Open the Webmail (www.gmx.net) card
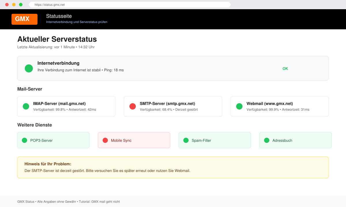346x207 pixels. click(280, 106)
